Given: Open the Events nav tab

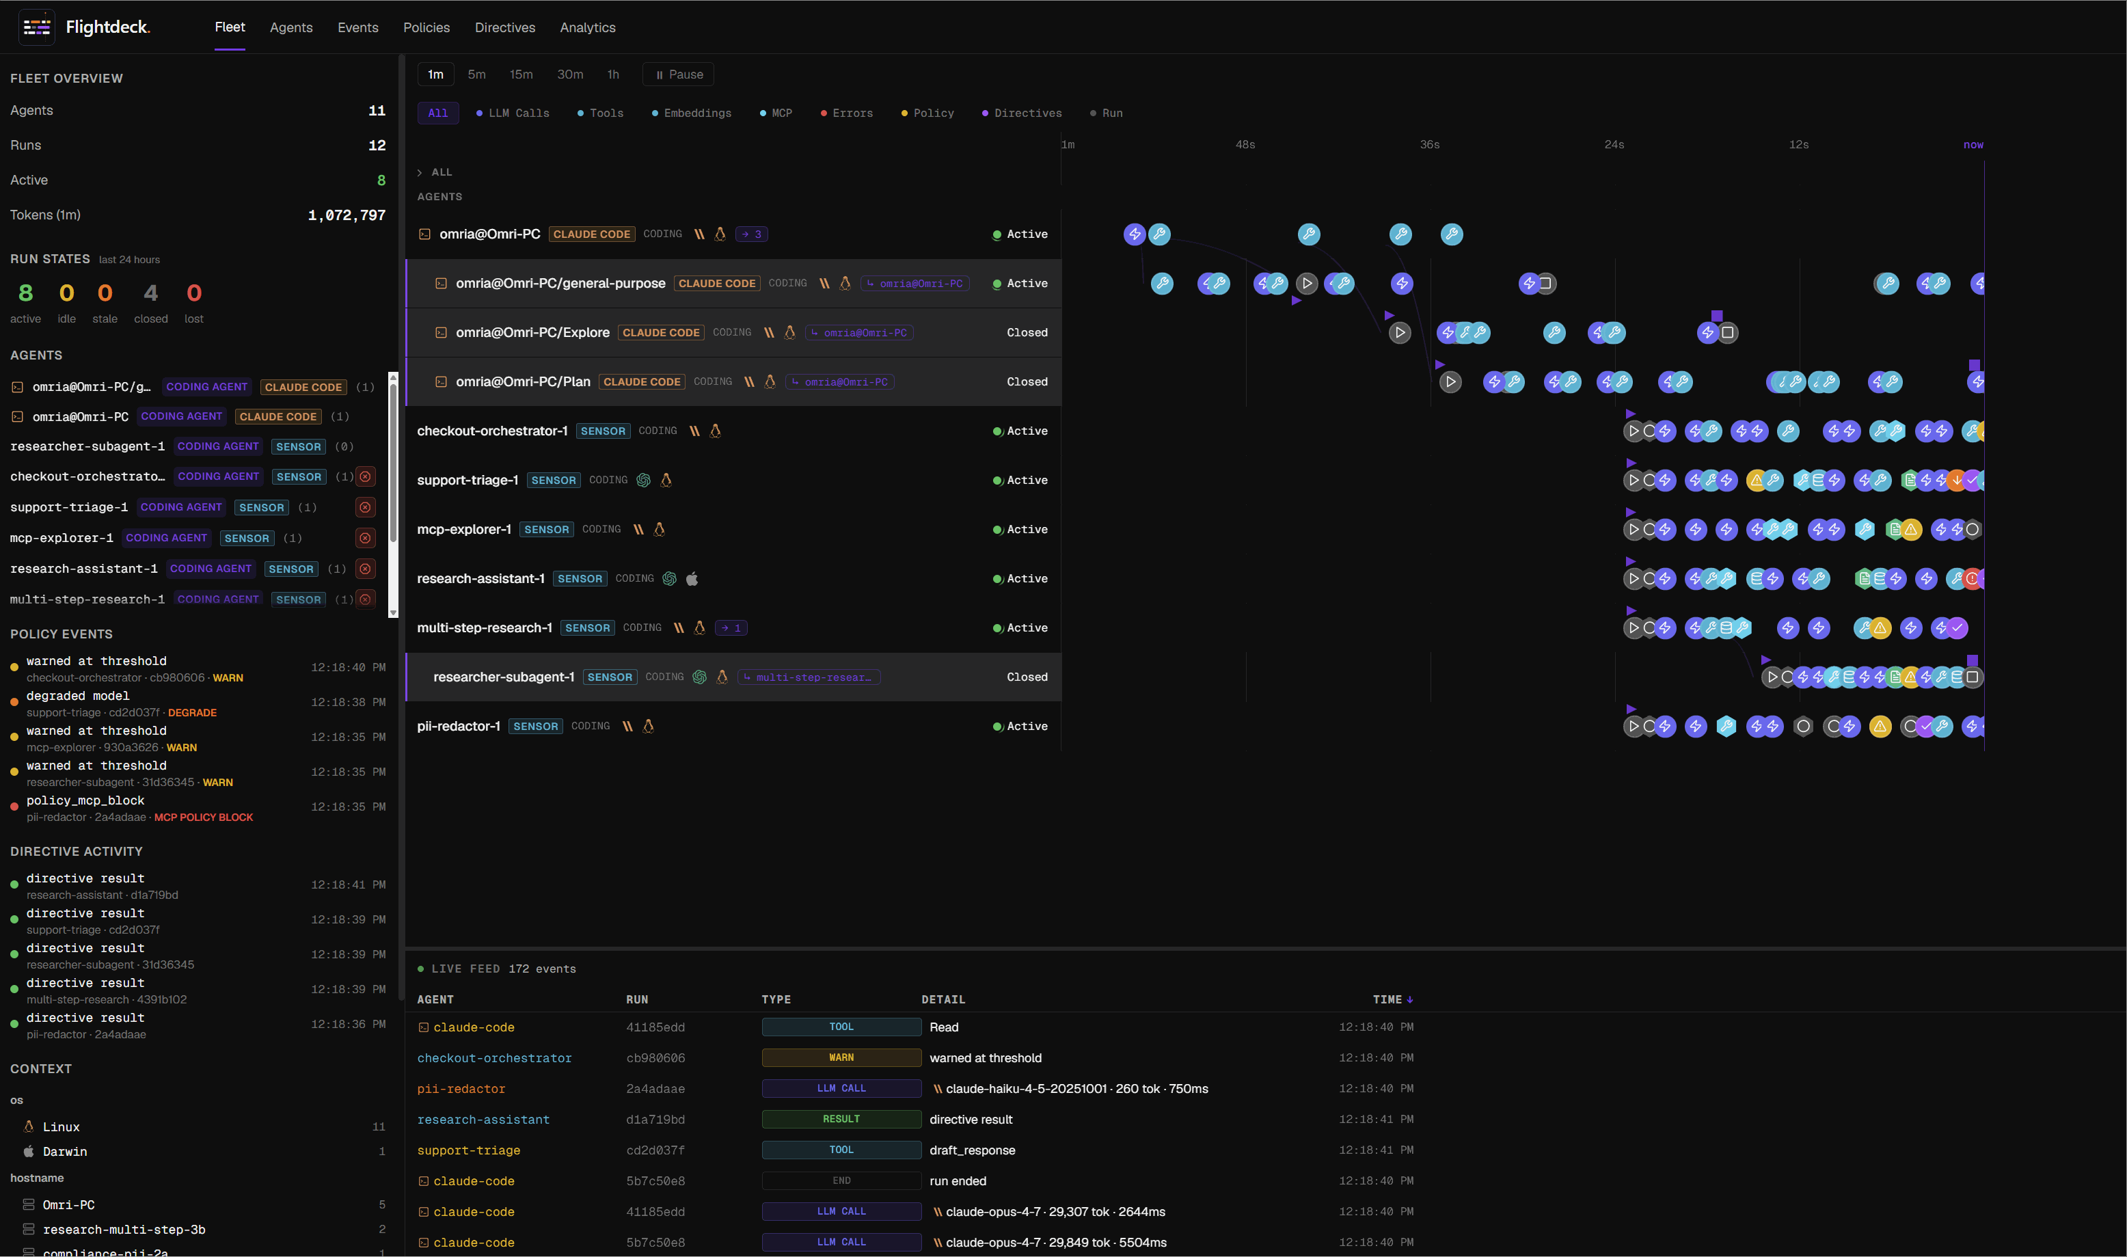Looking at the screenshot, I should coord(358,27).
